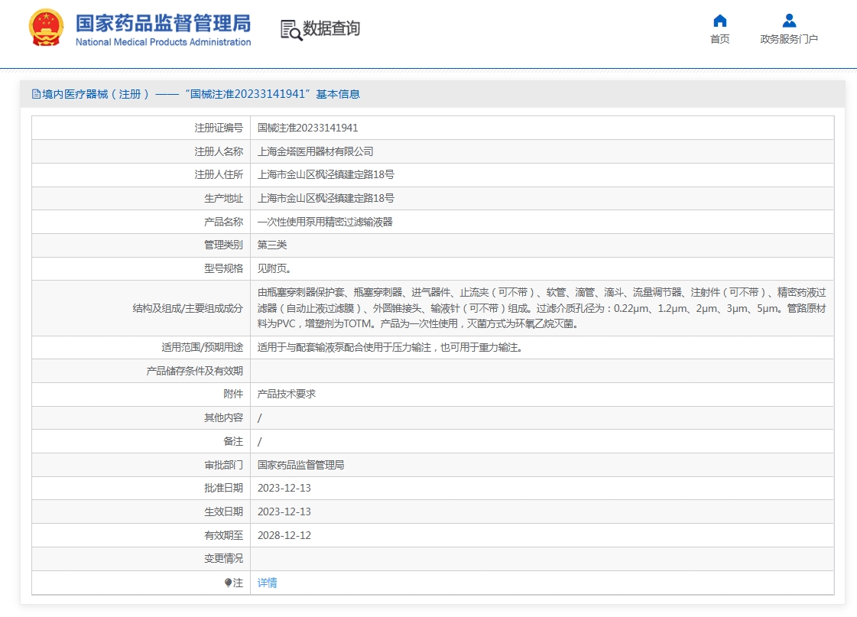Image resolution: width=857 pixels, height=617 pixels.
Task: Select registration number 国械注准20233141941 value
Action: pos(308,128)
